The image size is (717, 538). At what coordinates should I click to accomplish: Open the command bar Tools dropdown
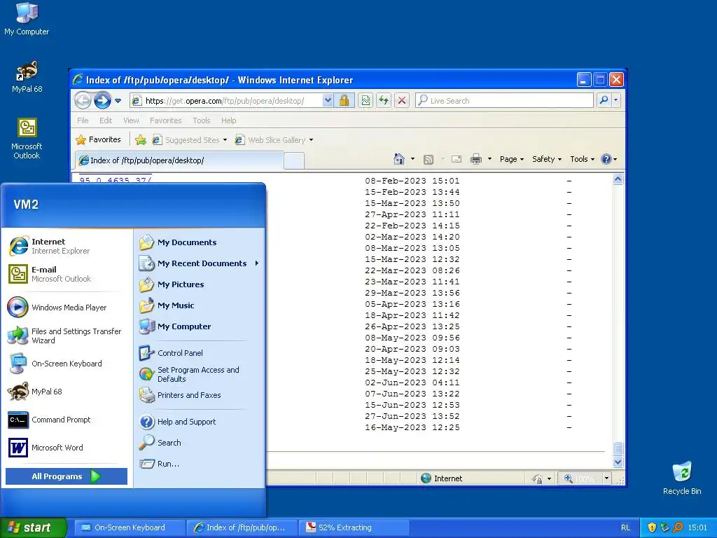click(582, 159)
